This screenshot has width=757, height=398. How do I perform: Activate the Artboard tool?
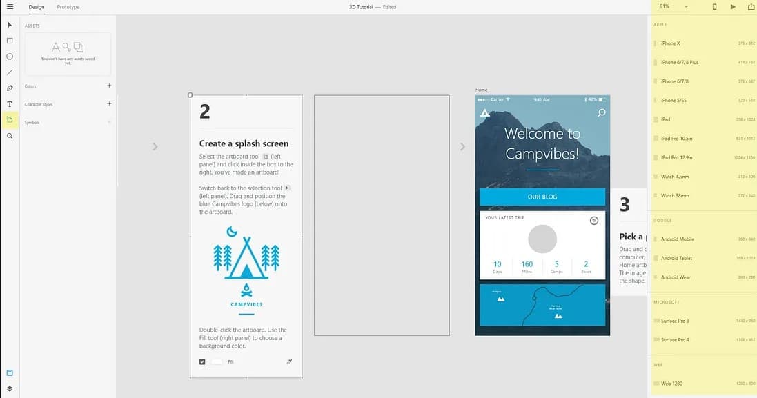[10, 120]
